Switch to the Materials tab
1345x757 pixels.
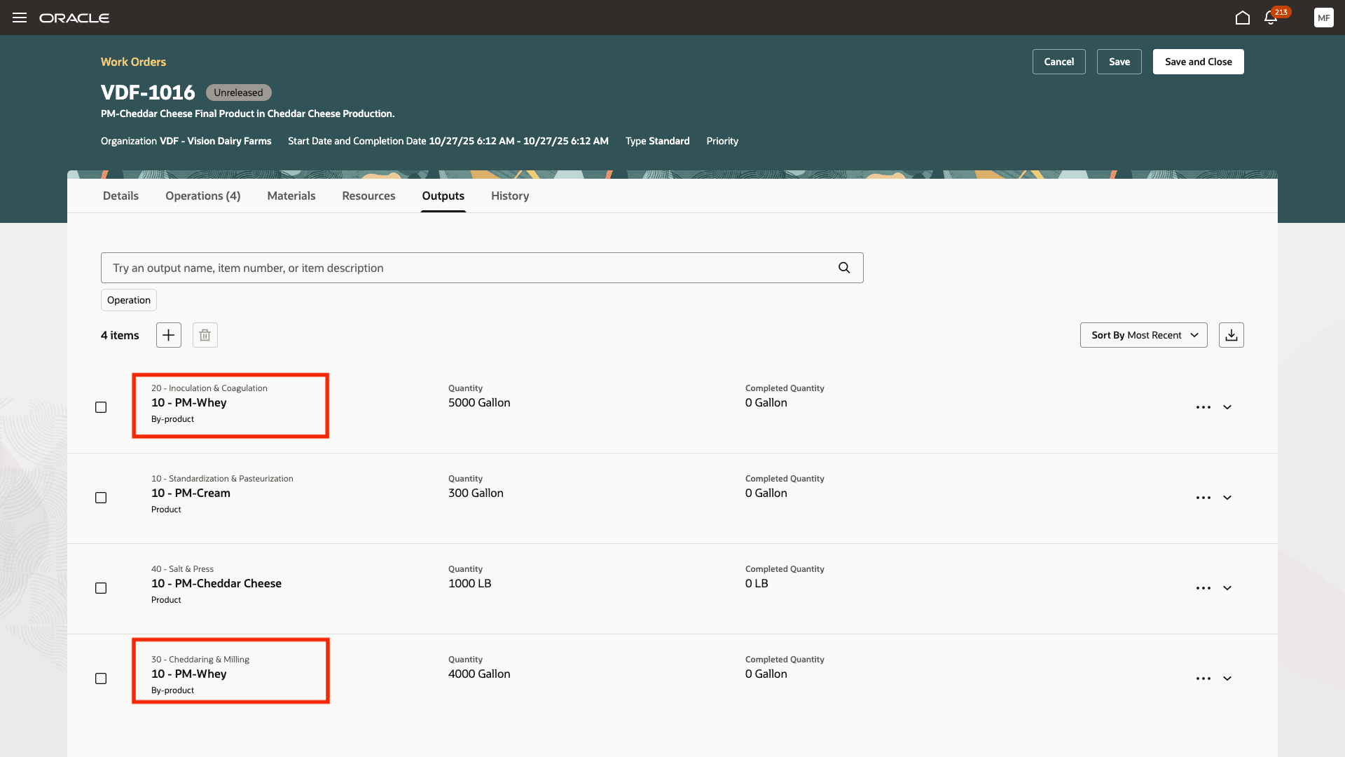[x=291, y=196]
